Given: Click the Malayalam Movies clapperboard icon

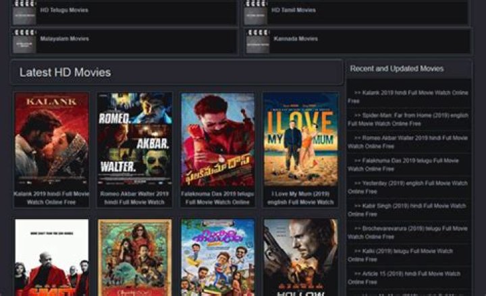Looking at the screenshot, I should [x=24, y=41].
